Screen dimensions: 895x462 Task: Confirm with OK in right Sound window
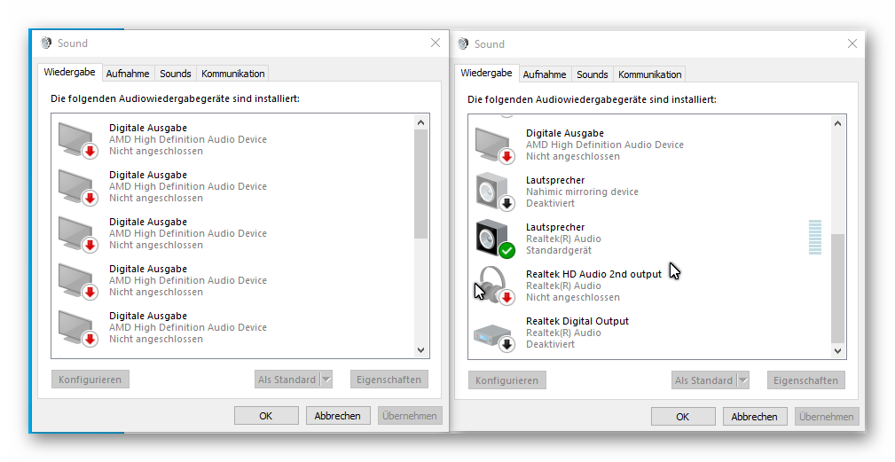683,417
